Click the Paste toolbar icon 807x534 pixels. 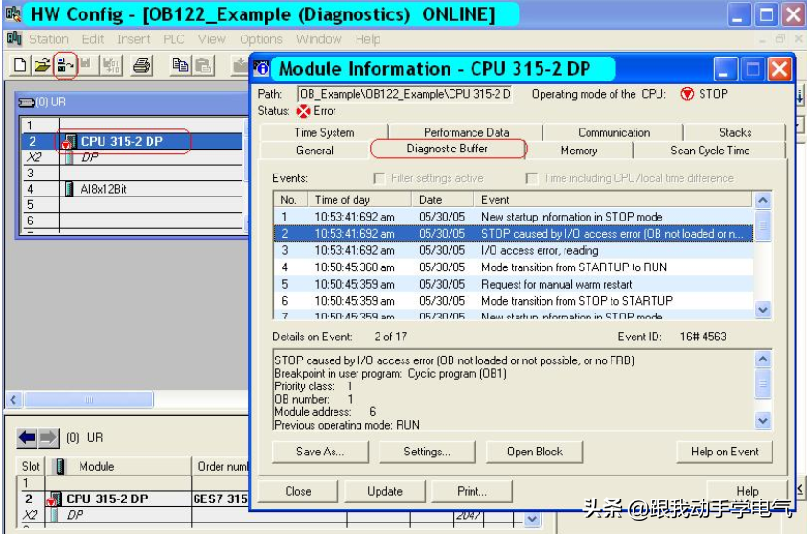coord(203,66)
